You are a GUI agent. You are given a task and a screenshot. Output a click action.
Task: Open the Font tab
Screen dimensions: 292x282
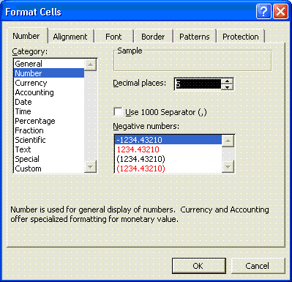pos(113,37)
